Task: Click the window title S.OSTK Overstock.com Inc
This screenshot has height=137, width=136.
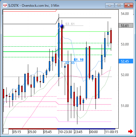Action: pos(34,6)
